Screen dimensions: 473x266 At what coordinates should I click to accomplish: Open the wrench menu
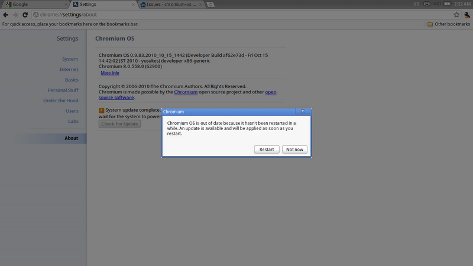click(x=467, y=15)
